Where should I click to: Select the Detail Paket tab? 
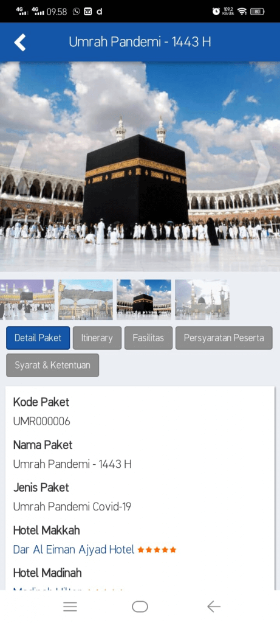pos(38,338)
